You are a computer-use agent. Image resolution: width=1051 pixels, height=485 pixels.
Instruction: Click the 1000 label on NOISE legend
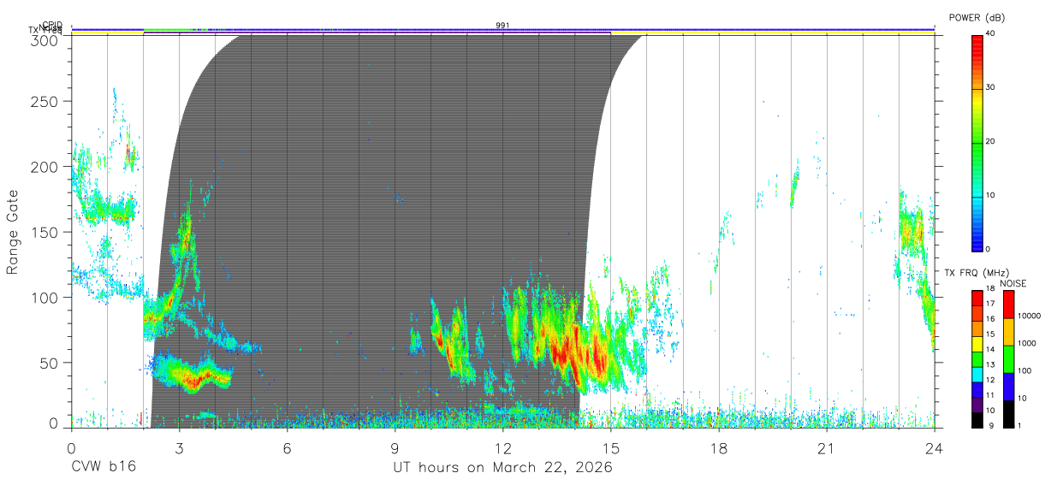tap(1027, 345)
